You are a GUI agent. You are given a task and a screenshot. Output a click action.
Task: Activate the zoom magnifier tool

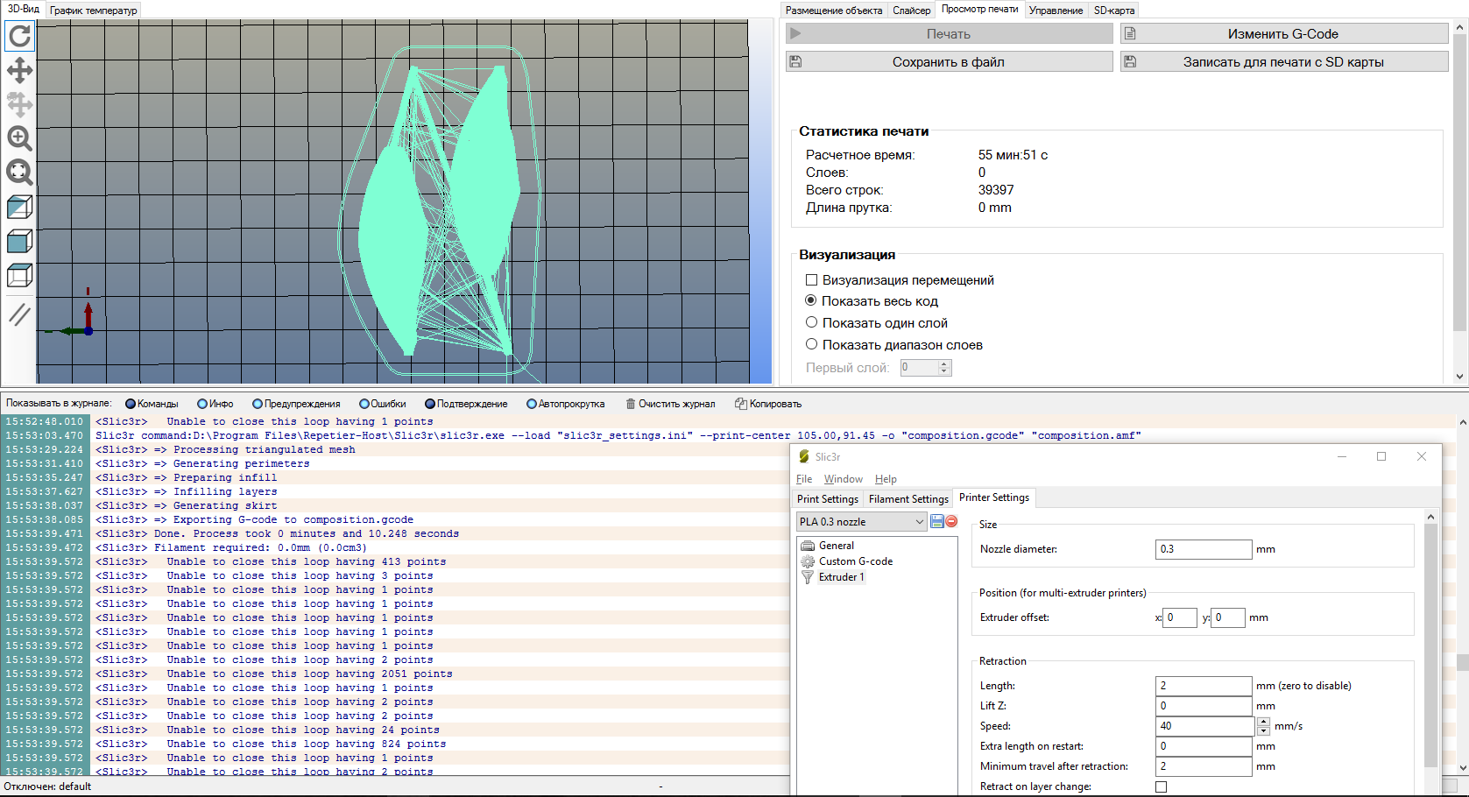tap(19, 138)
